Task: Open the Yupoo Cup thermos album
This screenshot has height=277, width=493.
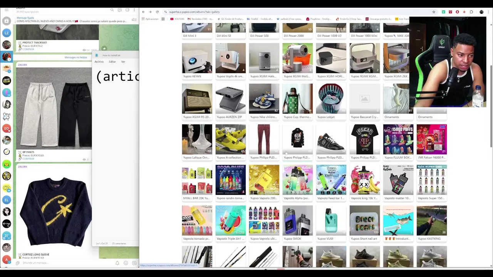Action: coord(297,101)
